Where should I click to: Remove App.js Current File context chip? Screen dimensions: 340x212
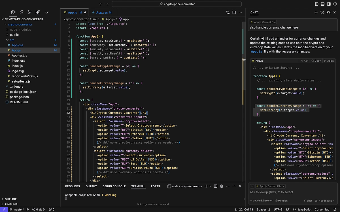coord(283,186)
